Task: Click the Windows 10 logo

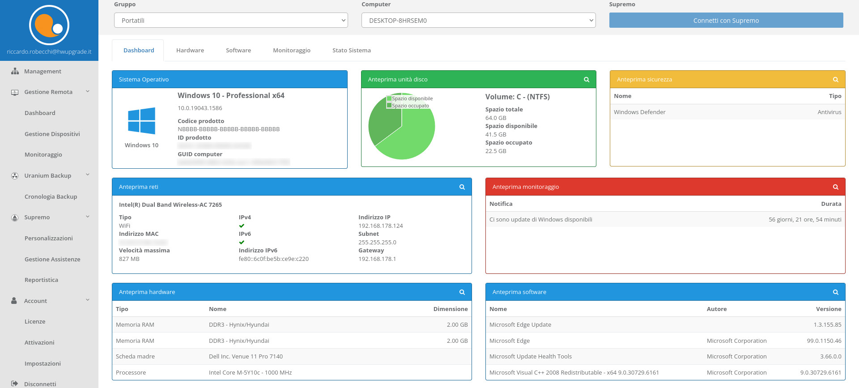Action: tap(141, 121)
